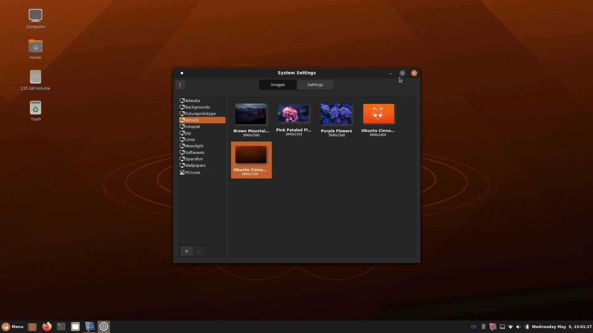This screenshot has width=593, height=333.
Task: Select the Pink Petaled Flower wallpaper
Action: point(293,114)
